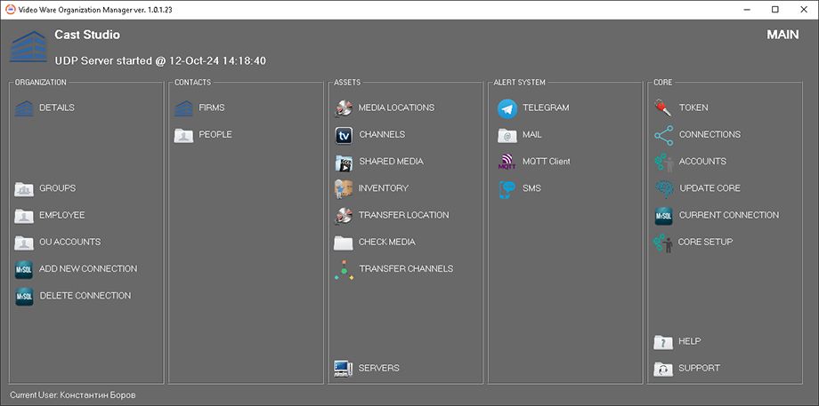
Task: Open the SUPPORT label
Action: [x=699, y=368]
